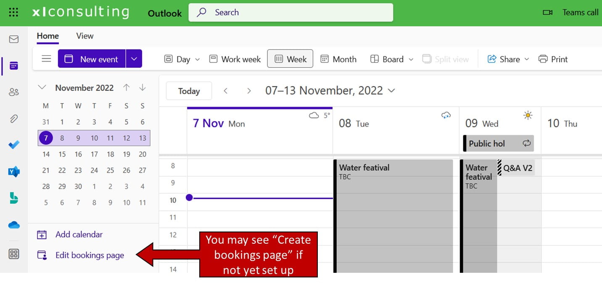Open People contacts icon in sidebar

14,92
